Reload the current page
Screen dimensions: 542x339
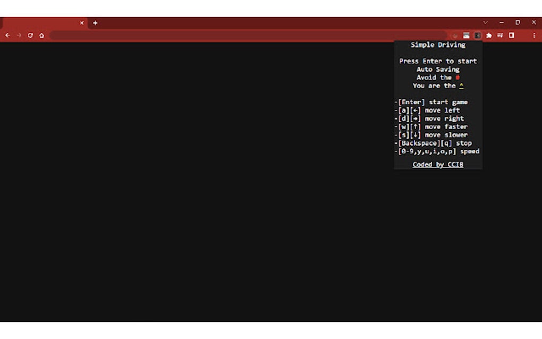30,35
